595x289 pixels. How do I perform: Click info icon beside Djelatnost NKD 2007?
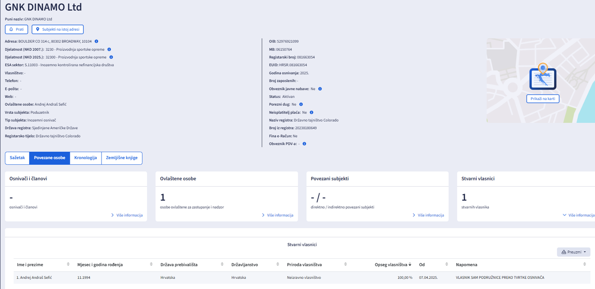tap(109, 49)
